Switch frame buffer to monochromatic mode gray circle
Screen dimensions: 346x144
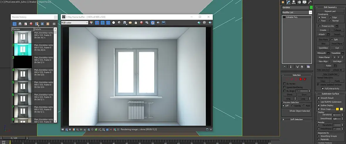point(119,23)
